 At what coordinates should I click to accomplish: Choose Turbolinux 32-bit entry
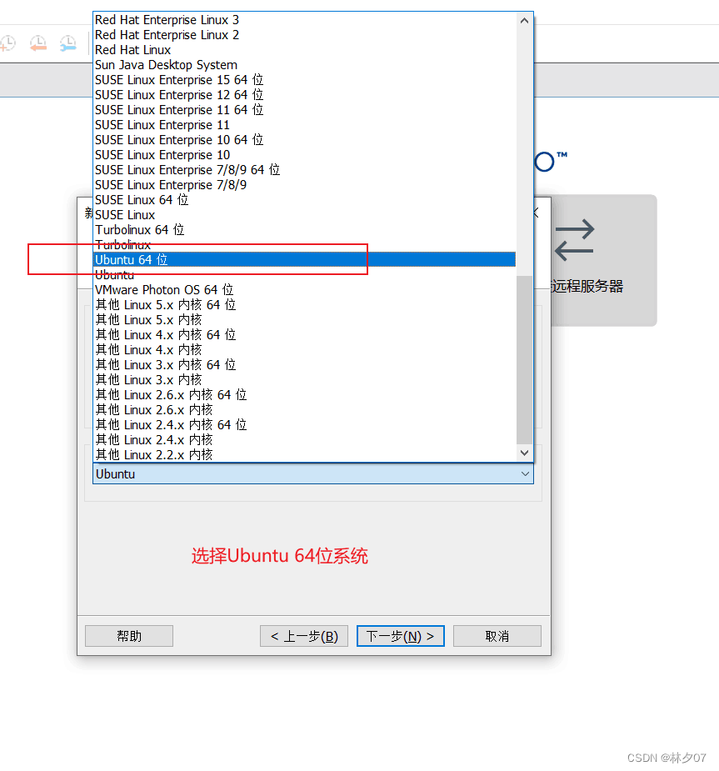point(304,245)
